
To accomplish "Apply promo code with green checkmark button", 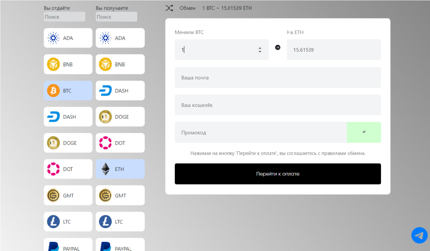I will (364, 132).
